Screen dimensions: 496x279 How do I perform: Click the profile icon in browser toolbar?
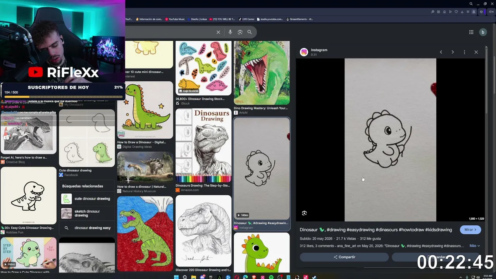(x=474, y=12)
